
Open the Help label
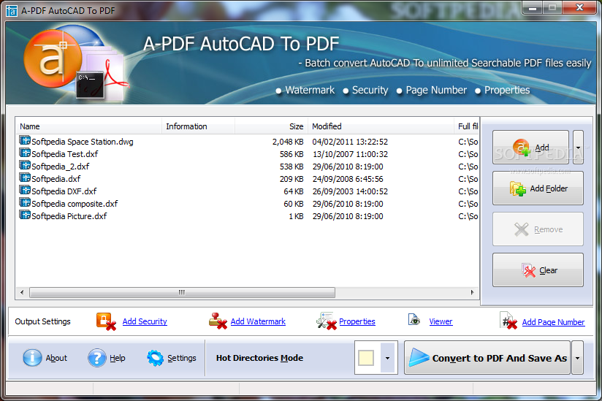coord(118,358)
